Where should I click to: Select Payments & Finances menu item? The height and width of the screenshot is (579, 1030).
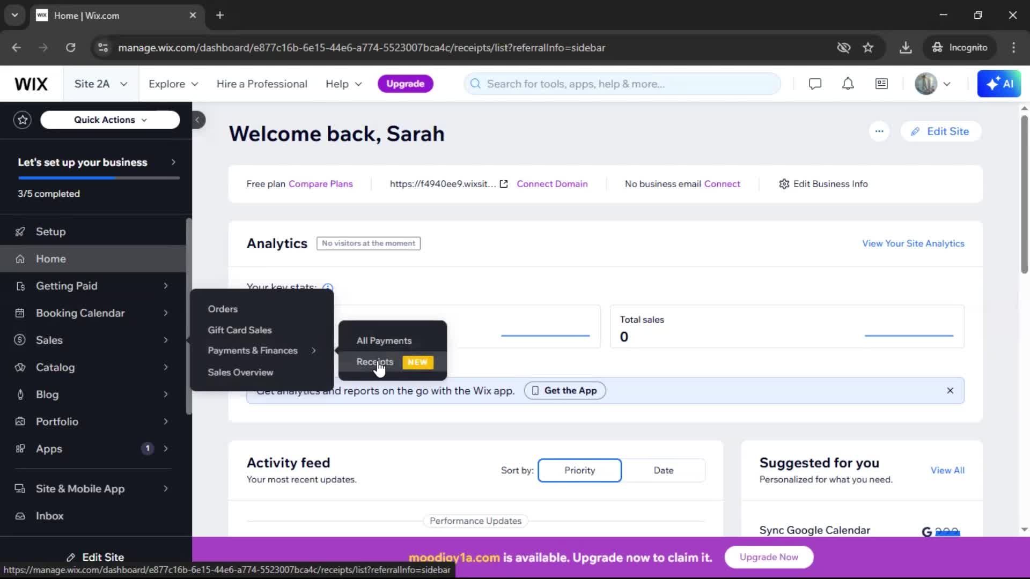click(x=262, y=351)
